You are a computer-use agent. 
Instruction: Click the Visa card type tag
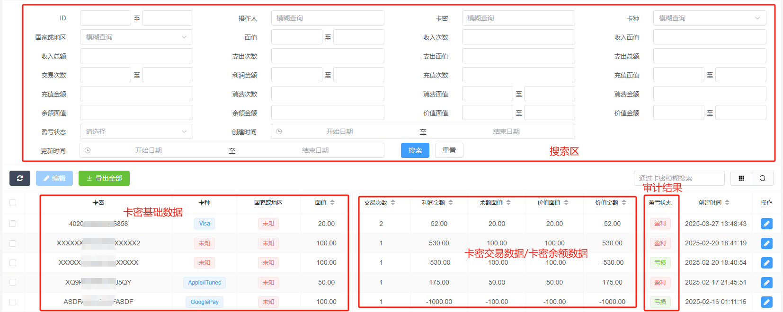click(x=205, y=224)
